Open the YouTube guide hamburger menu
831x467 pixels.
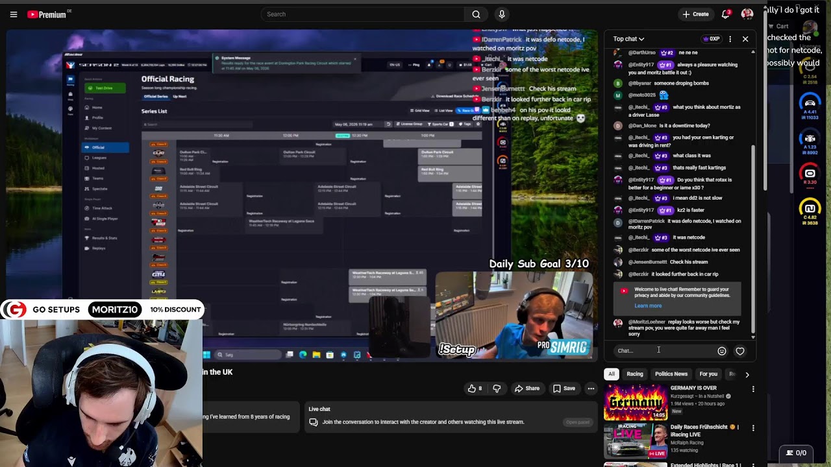coord(14,14)
